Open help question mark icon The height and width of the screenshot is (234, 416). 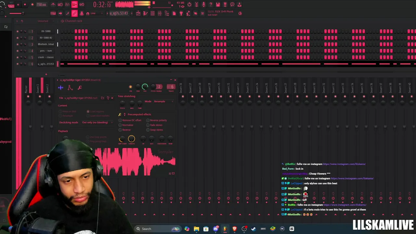click(211, 5)
